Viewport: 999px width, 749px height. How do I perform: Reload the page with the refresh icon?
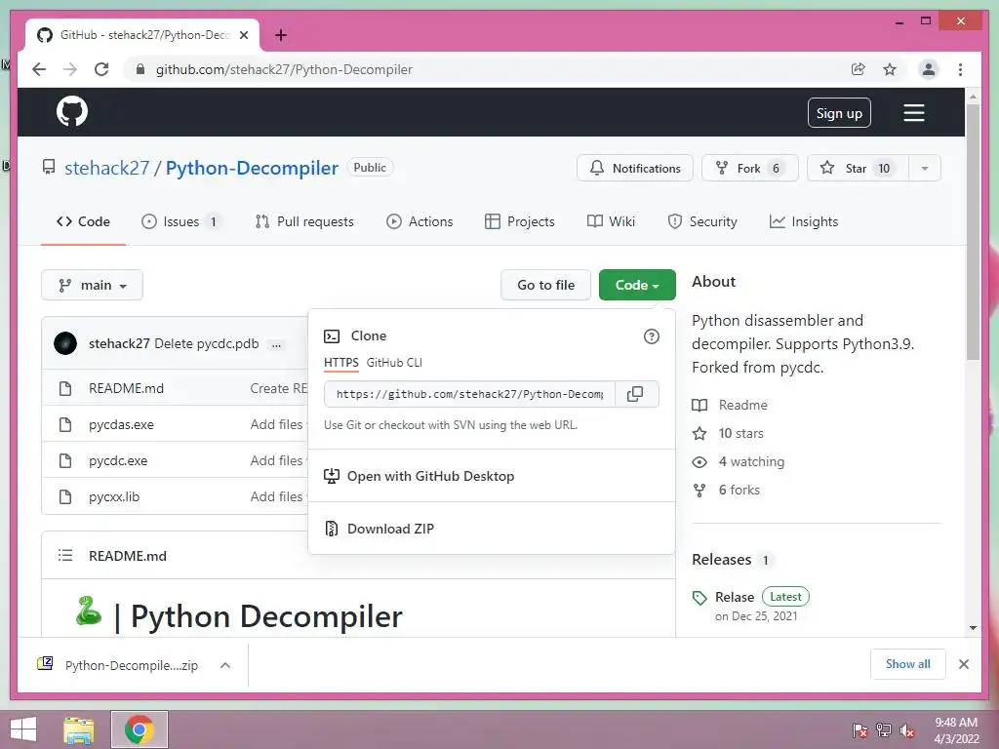(101, 69)
